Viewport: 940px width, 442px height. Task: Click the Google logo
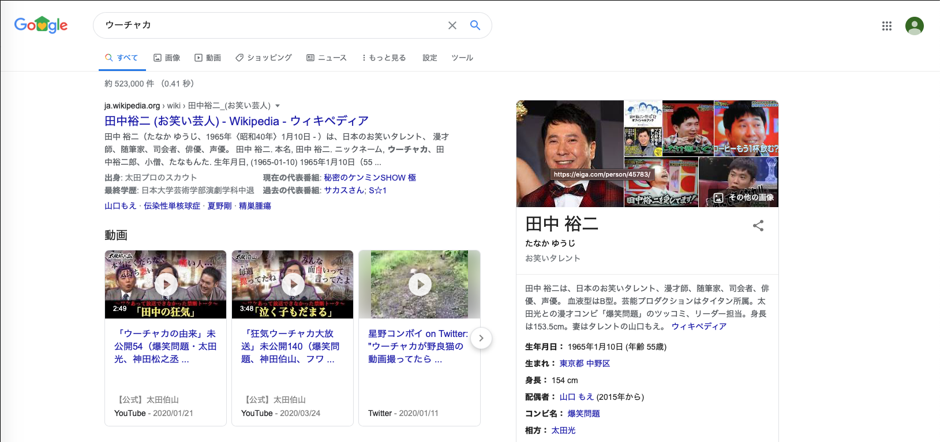tap(41, 25)
